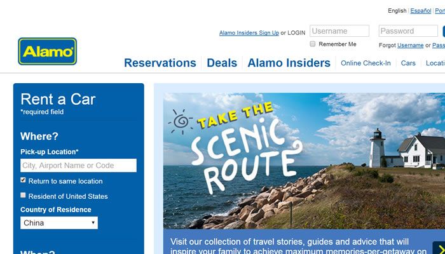
Task: Click the Alamo logo
Action: (x=48, y=51)
